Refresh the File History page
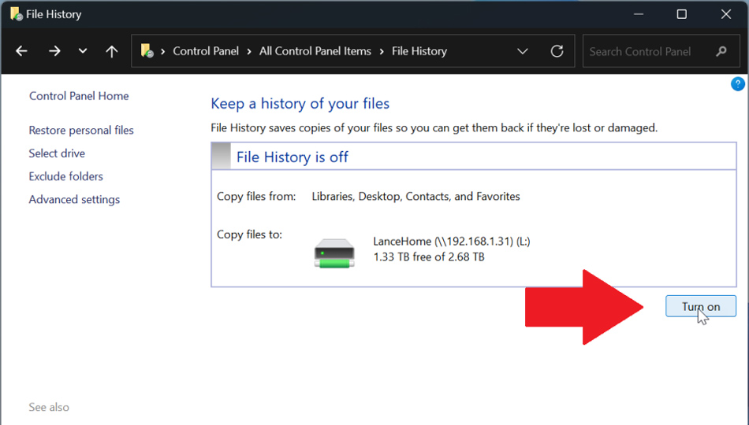This screenshot has width=749, height=425. click(557, 51)
